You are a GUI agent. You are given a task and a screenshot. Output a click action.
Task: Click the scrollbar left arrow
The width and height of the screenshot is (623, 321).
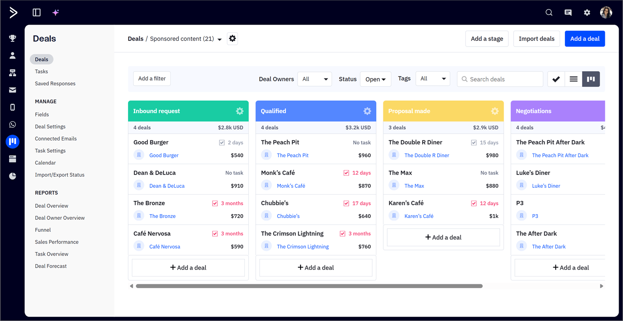click(x=131, y=286)
